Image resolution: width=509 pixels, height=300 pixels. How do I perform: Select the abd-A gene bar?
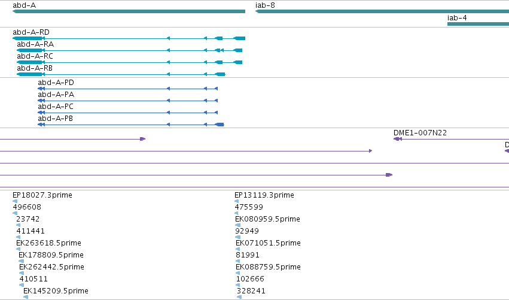(129, 11)
